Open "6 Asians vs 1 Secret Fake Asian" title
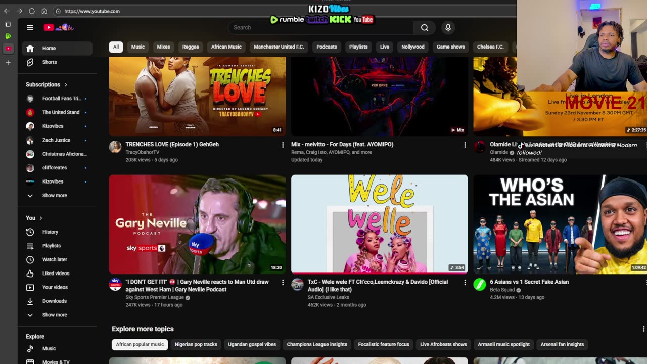Image resolution: width=647 pixels, height=364 pixels. (529, 282)
